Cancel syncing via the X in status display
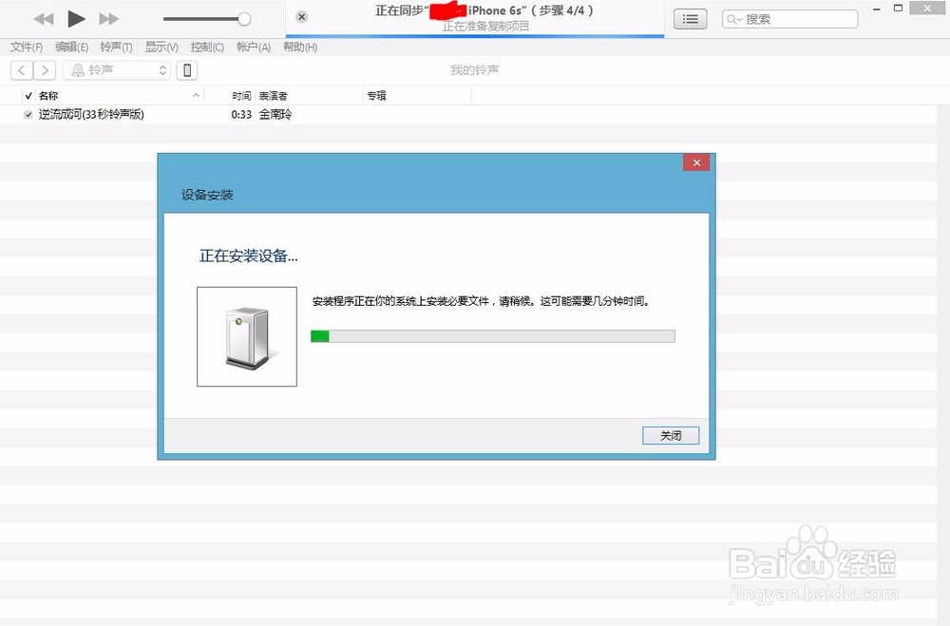This screenshot has height=626, width=950. [301, 16]
